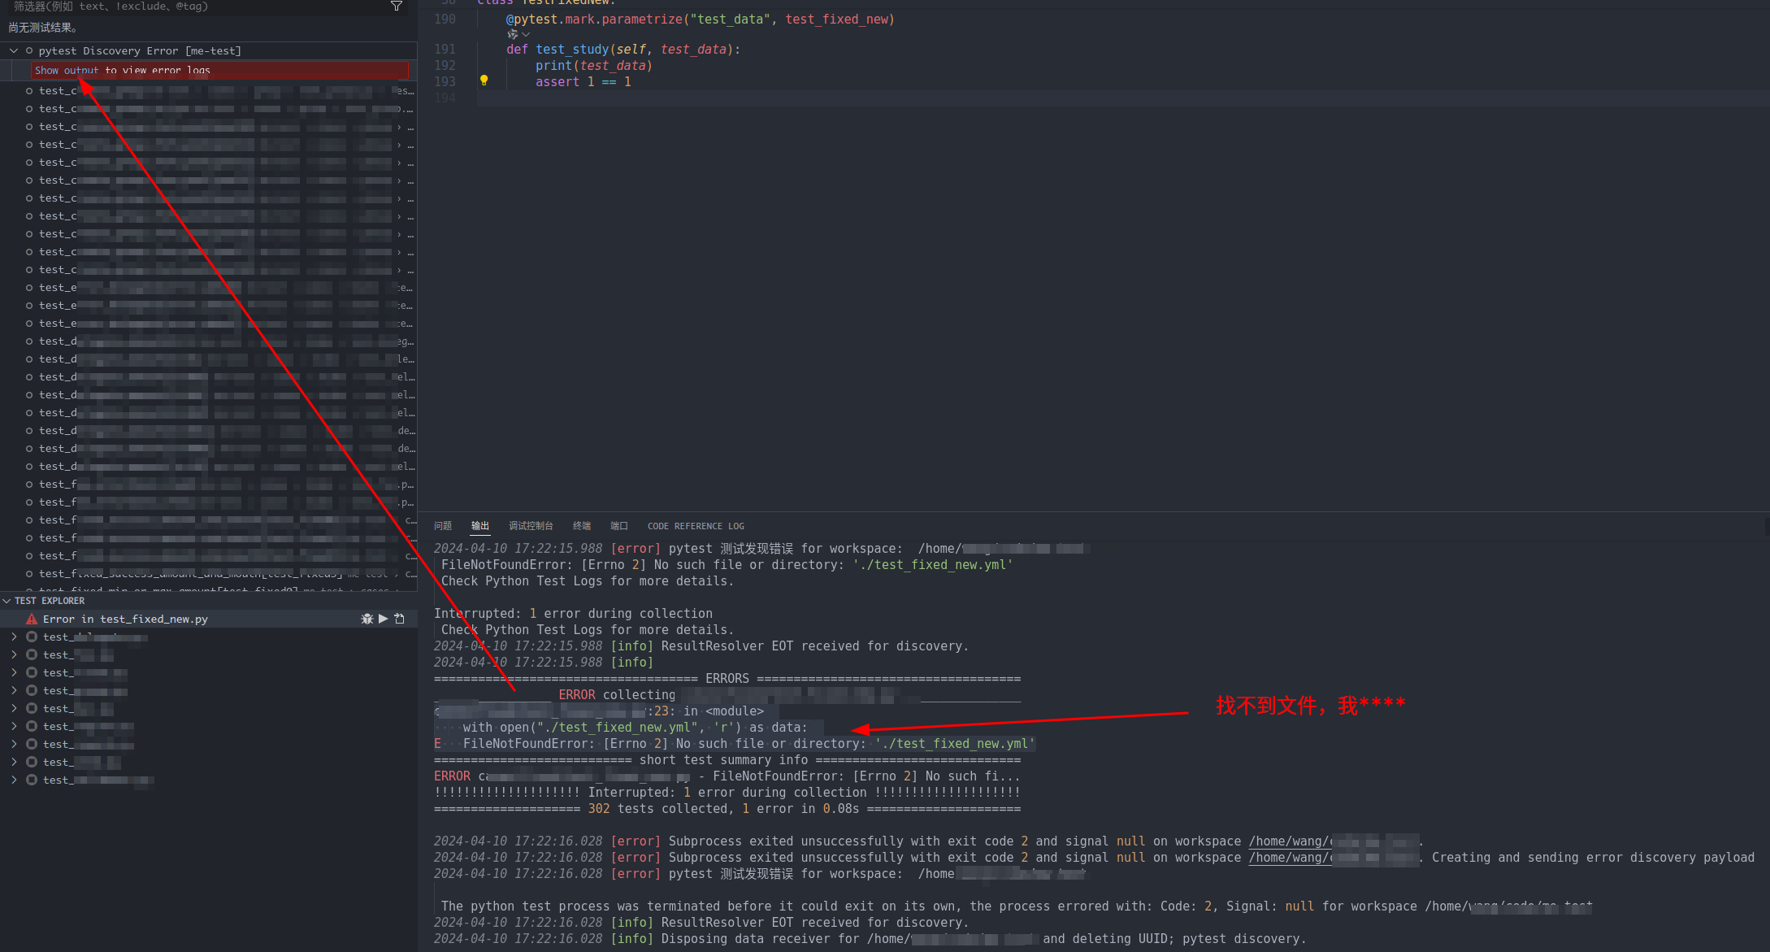Click the funnel filter icon above test results
This screenshot has width=1770, height=952.
[397, 6]
